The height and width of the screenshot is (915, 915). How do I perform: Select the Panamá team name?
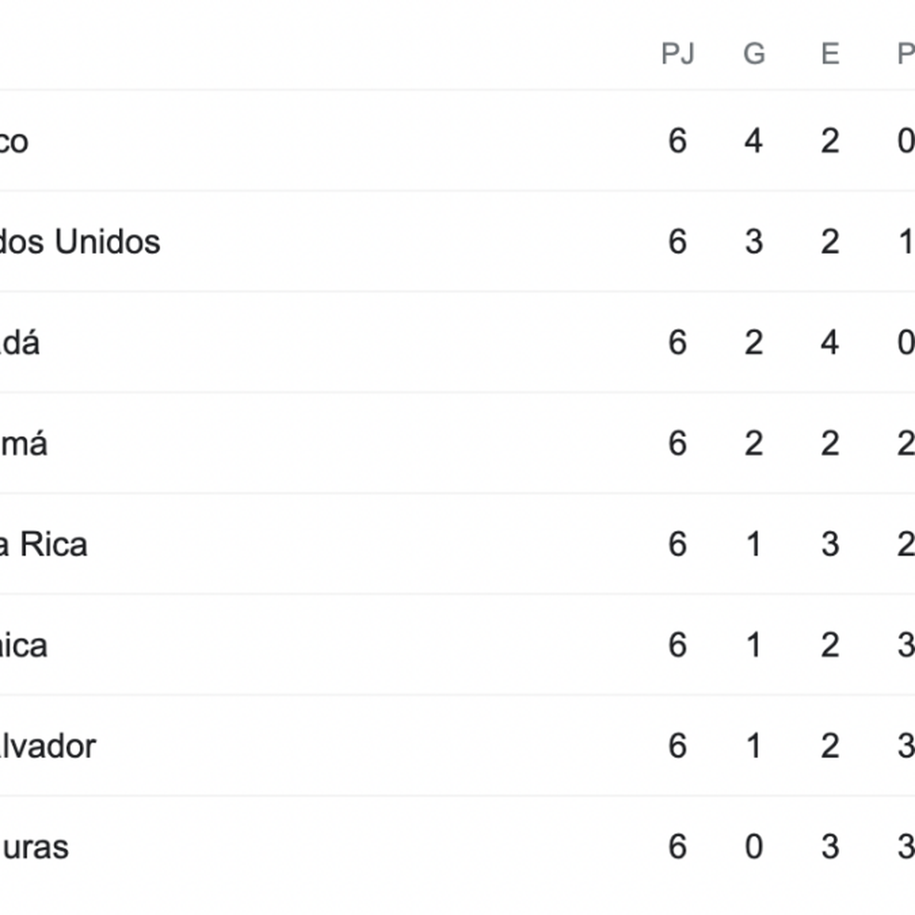click(24, 444)
